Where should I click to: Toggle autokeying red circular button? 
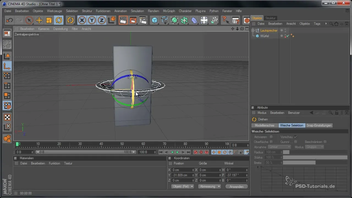[x=201, y=152]
